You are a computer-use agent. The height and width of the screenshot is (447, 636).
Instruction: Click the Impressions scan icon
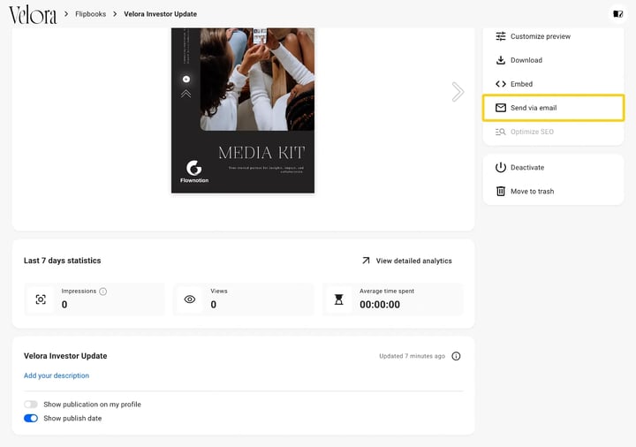(x=41, y=299)
